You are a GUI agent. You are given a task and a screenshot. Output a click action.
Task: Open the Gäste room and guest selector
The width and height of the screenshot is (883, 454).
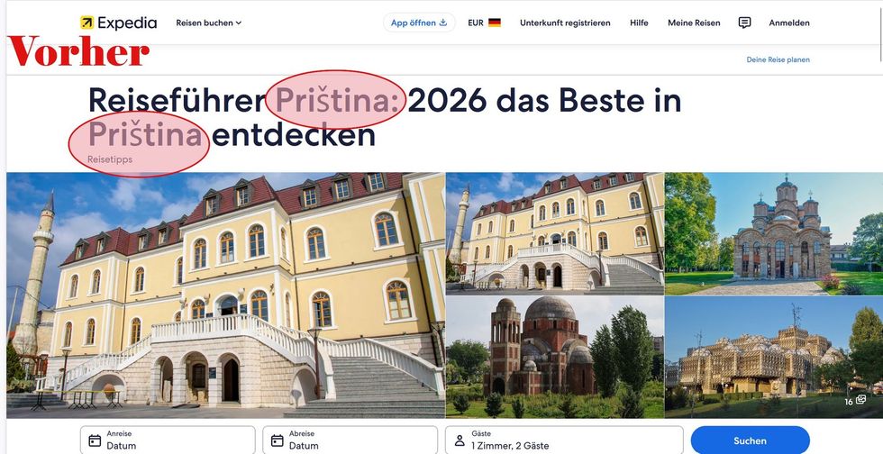click(564, 440)
